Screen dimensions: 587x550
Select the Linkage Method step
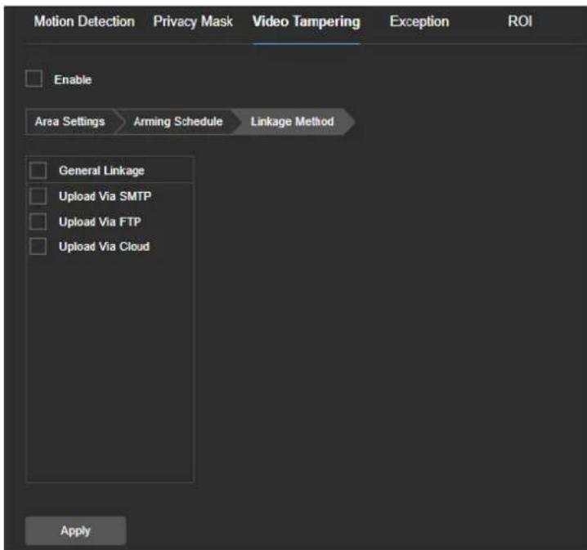coord(293,121)
